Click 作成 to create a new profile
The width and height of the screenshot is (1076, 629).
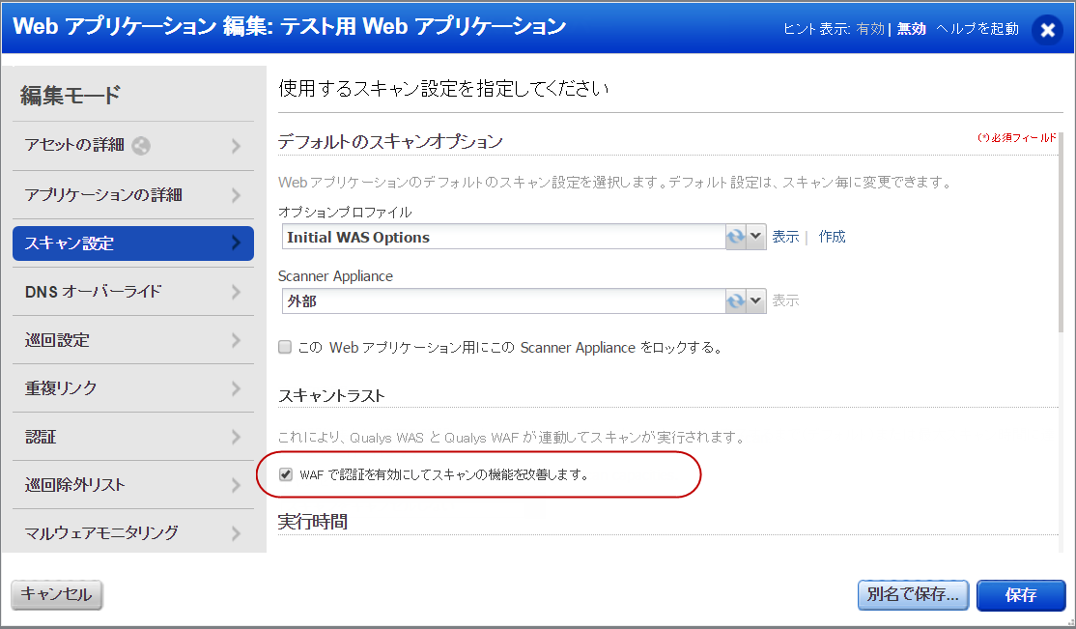click(x=831, y=237)
